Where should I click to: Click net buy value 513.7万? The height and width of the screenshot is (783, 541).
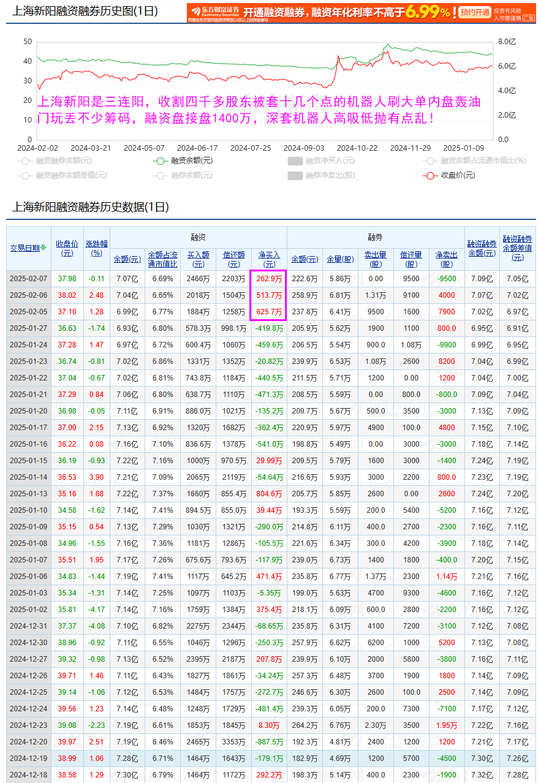(269, 295)
